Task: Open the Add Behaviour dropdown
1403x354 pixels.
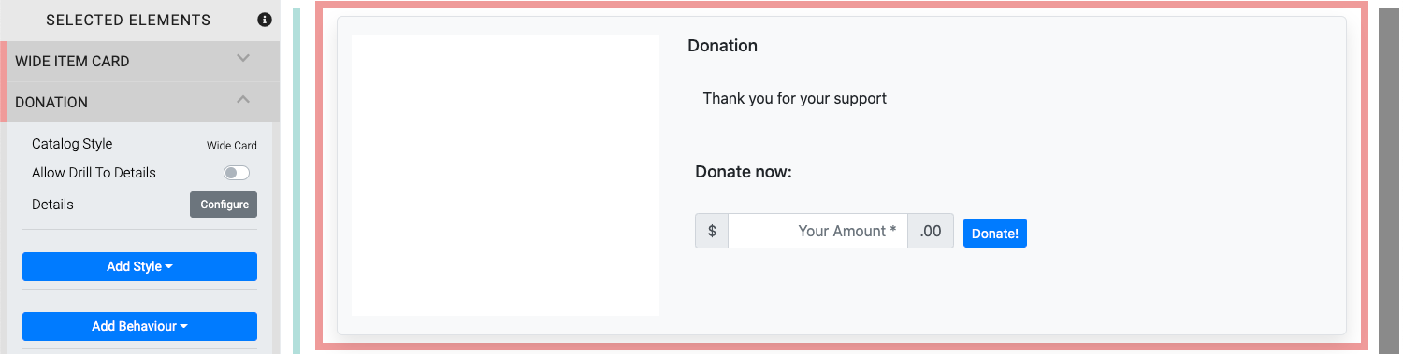Action: pos(139,326)
